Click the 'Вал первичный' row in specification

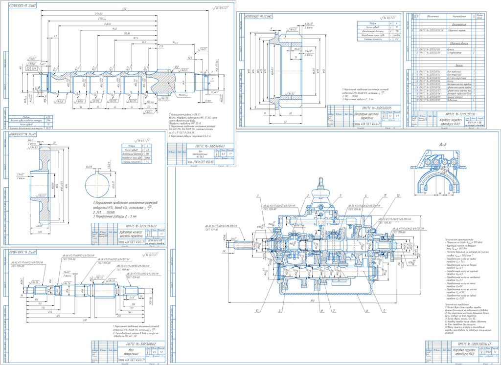pos(449,71)
